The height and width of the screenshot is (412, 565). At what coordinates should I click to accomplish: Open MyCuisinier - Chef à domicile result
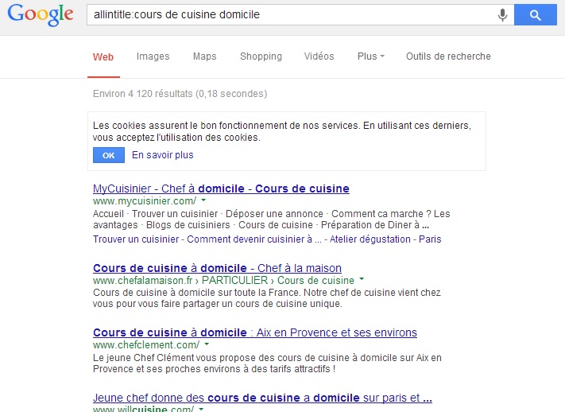[221, 189]
